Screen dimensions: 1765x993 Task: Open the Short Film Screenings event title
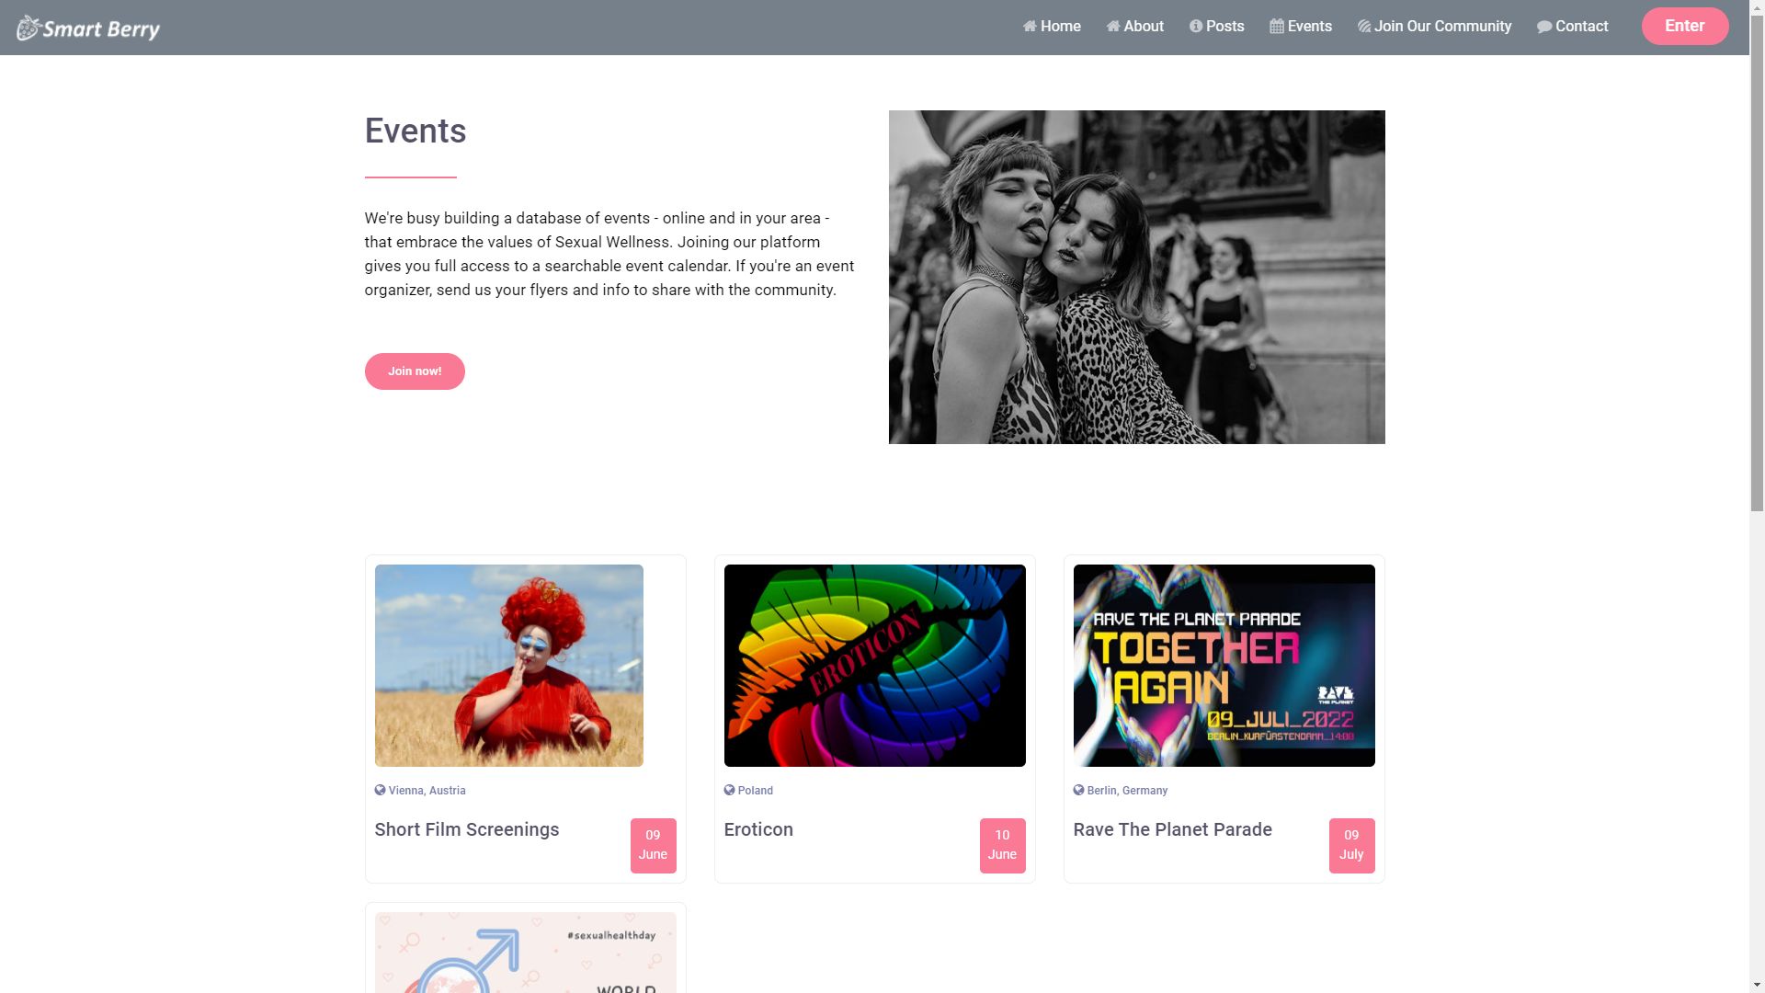467,829
